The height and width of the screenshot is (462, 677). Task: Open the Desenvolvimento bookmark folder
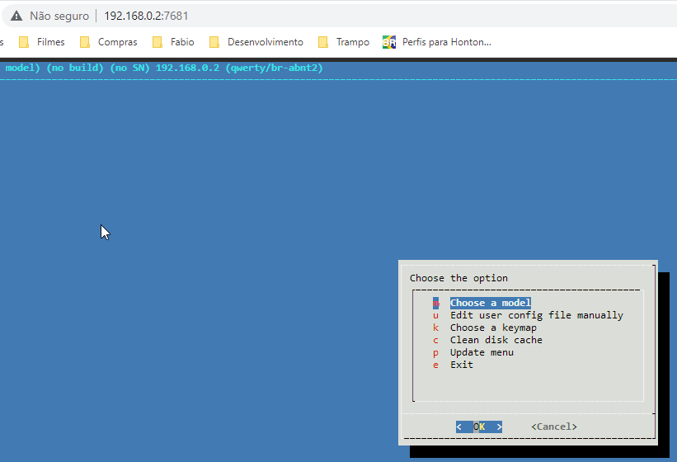tap(256, 42)
